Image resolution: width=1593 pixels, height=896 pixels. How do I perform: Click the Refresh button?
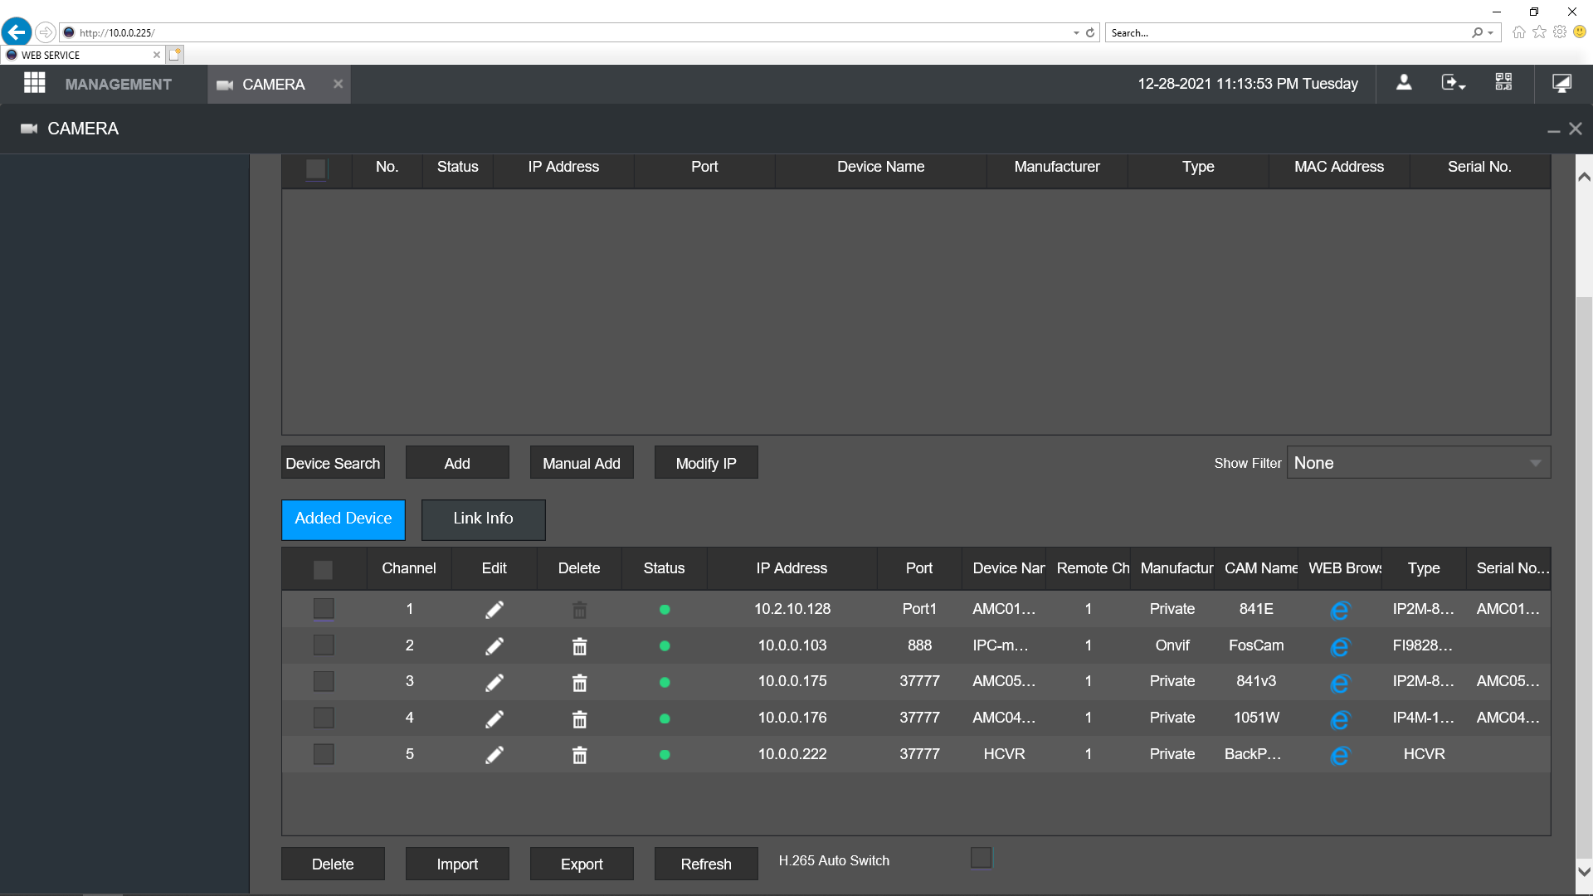tap(706, 864)
